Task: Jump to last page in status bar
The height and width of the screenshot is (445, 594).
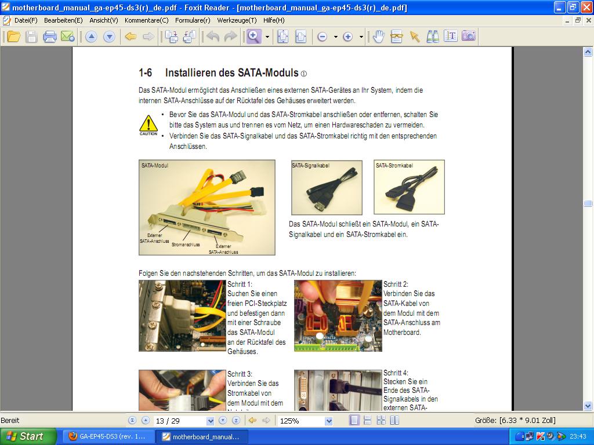Action: coord(236,421)
